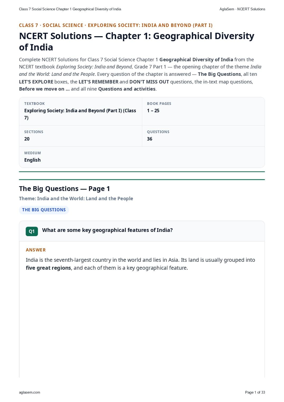Click the orange Class 7 Social Science breadcrumb

pyautogui.click(x=116, y=25)
